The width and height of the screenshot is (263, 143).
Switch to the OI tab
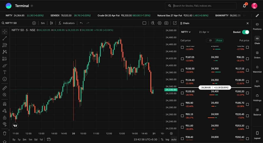(210, 40)
